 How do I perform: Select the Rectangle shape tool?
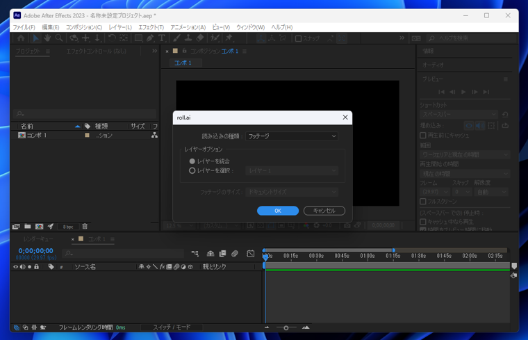click(x=138, y=38)
